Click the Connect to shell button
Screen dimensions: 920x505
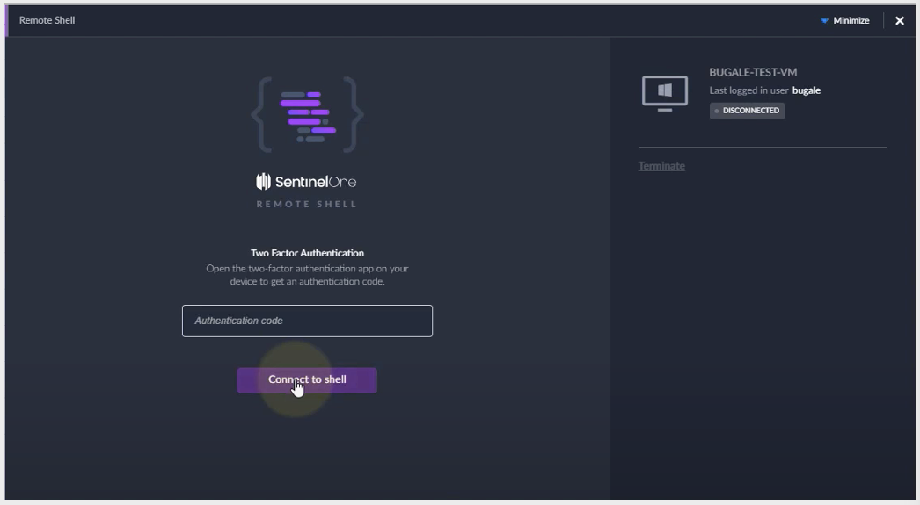tap(307, 380)
